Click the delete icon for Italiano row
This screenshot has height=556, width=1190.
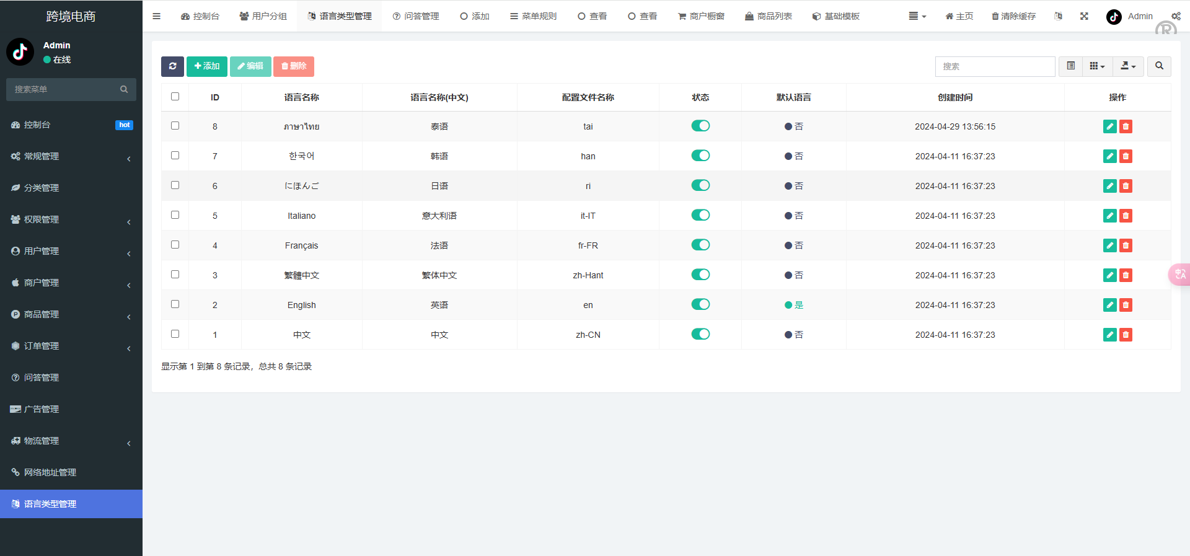coord(1126,216)
